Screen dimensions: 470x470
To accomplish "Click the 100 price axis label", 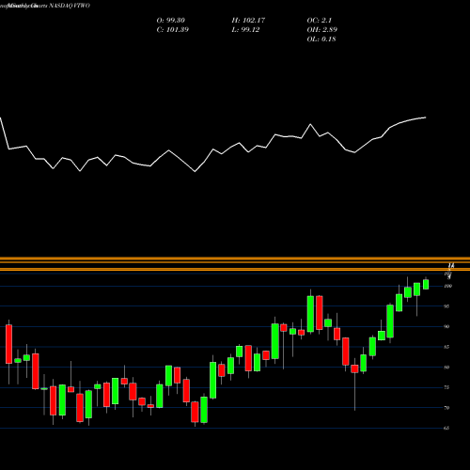I will point(448,286).
